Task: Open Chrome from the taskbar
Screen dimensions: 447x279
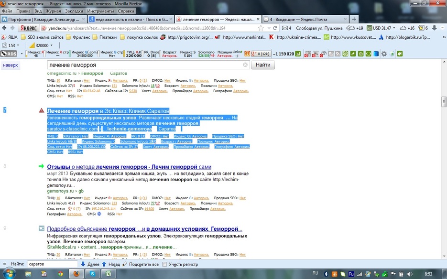Action: [x=60, y=274]
